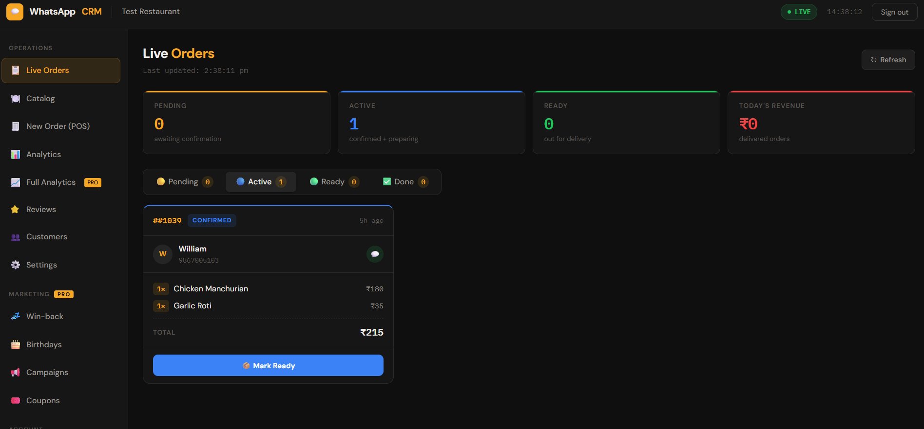Click the green Ready dot icon

(314, 181)
